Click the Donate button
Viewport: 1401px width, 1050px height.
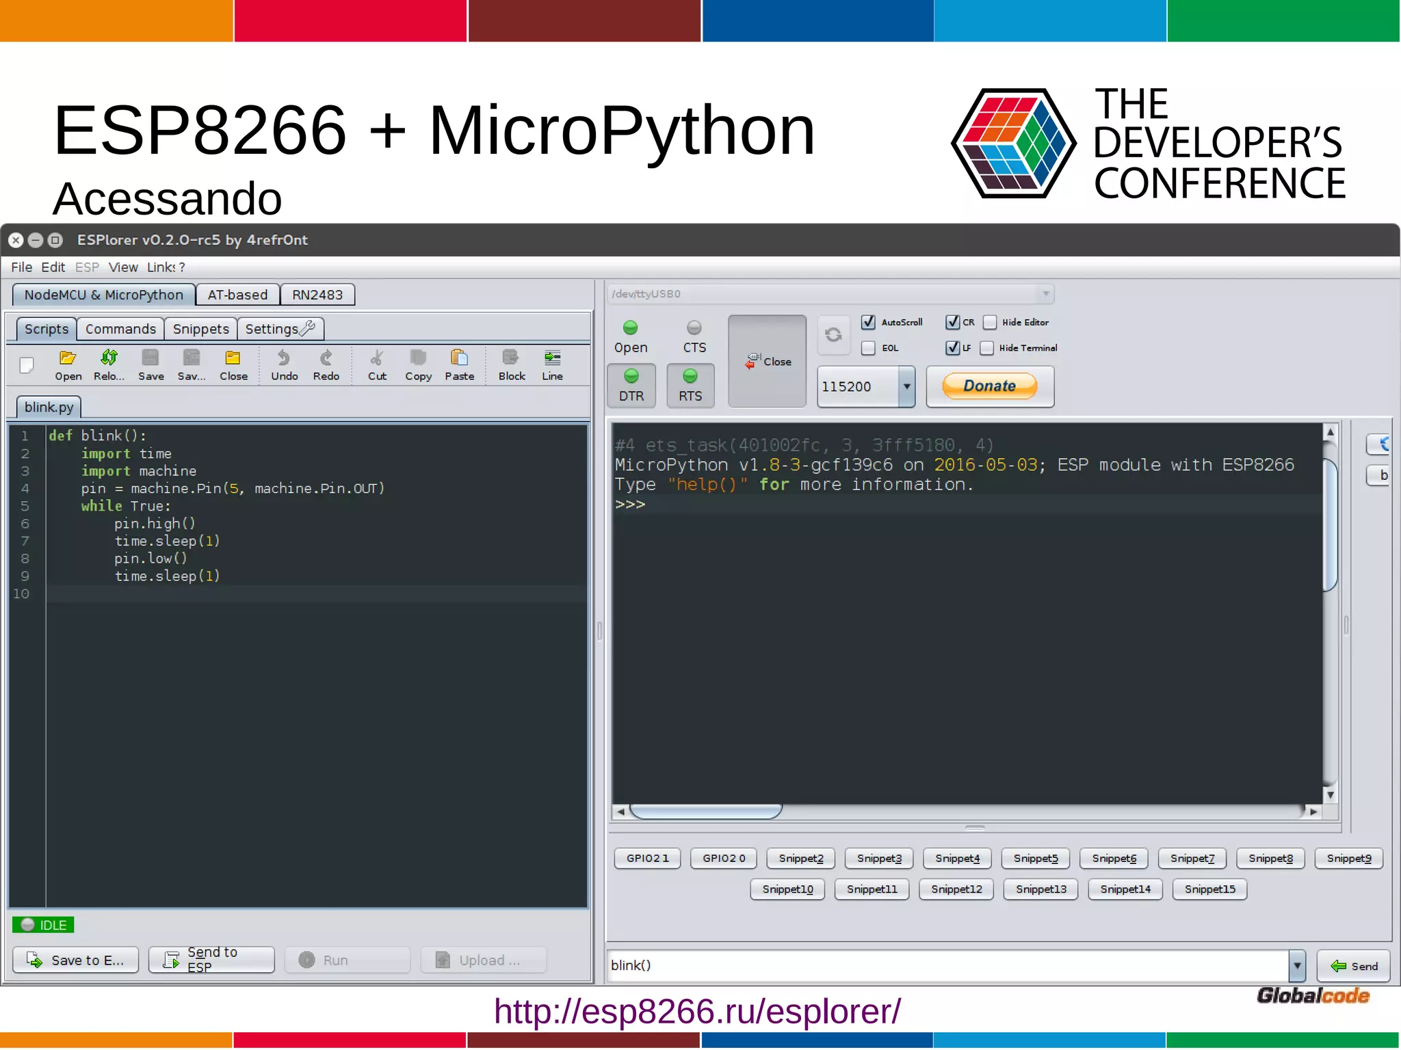989,386
